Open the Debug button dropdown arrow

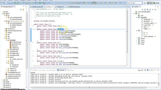38,3
